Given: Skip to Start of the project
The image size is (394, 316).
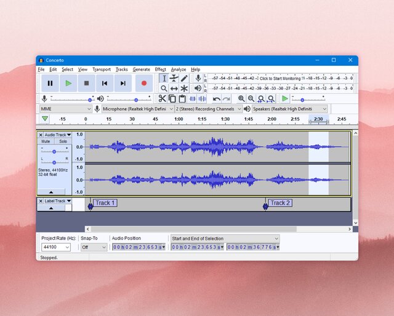Looking at the screenshot, I should click(x=105, y=83).
